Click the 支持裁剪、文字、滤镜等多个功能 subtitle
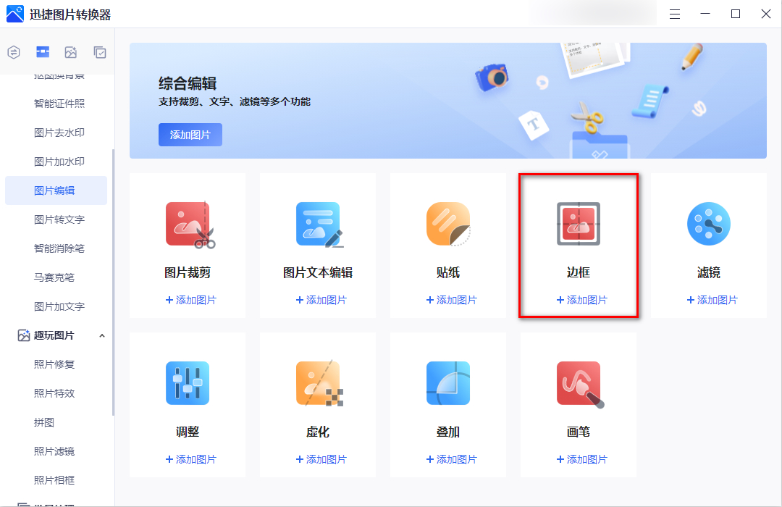The height and width of the screenshot is (507, 782). pos(235,102)
